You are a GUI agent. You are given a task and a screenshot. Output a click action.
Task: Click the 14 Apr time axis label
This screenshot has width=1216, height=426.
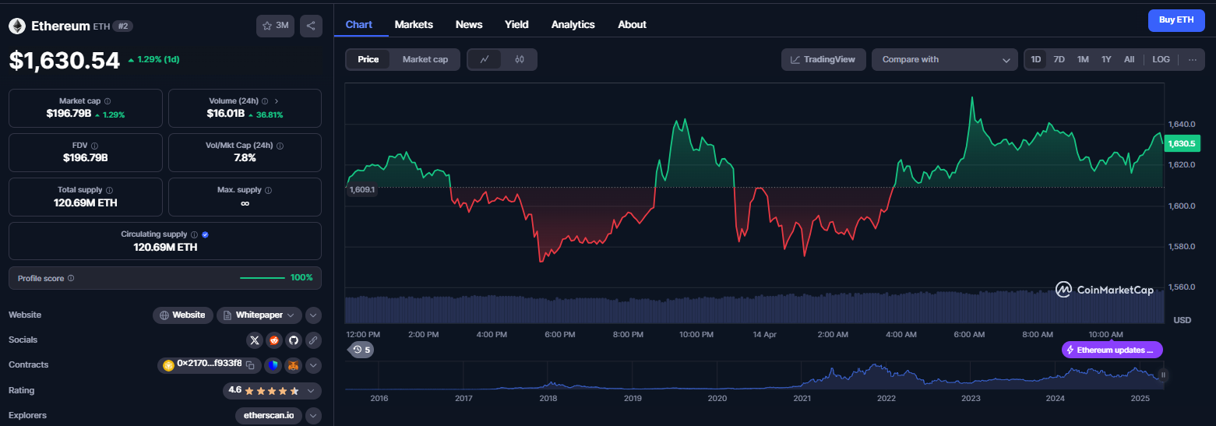[765, 334]
